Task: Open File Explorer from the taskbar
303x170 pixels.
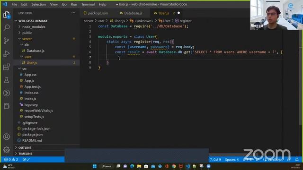Action: click(139, 166)
